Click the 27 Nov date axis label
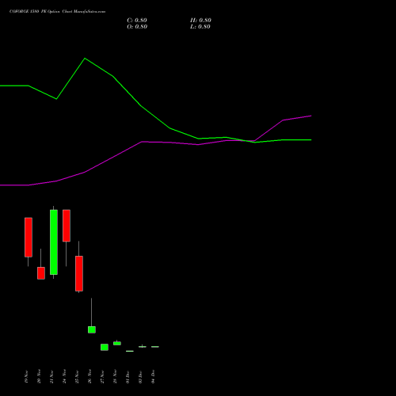The width and height of the screenshot is (396, 396). [102, 377]
